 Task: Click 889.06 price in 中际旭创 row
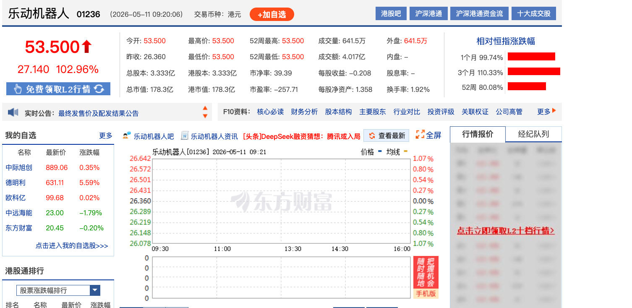(57, 167)
